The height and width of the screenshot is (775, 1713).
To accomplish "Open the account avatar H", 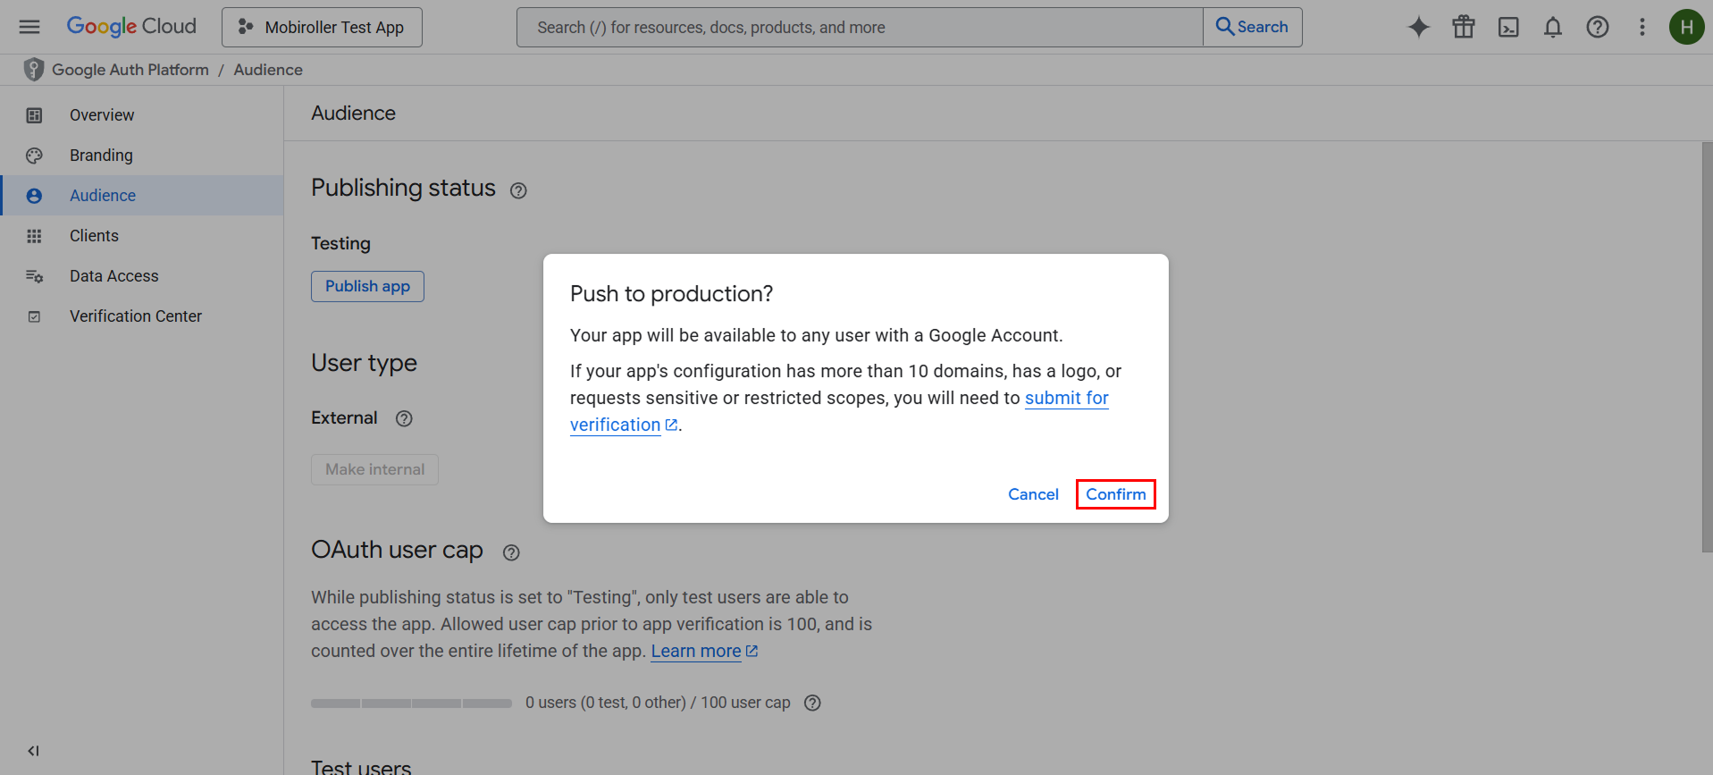I will pyautogui.click(x=1687, y=27).
